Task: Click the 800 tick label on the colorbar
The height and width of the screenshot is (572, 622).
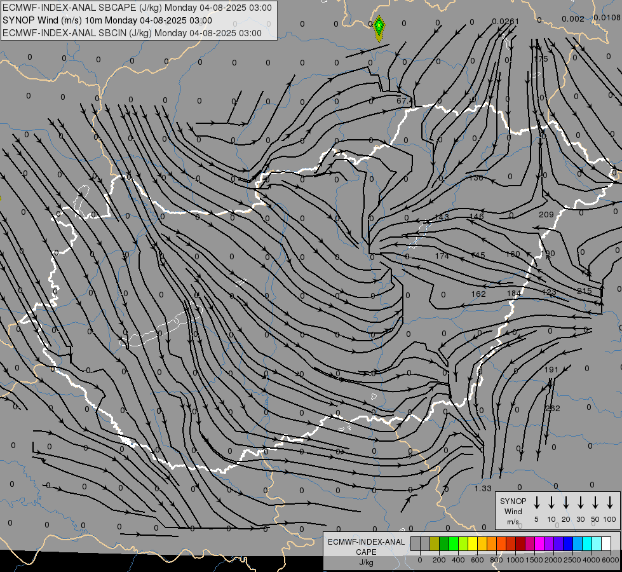Action: coord(496,560)
